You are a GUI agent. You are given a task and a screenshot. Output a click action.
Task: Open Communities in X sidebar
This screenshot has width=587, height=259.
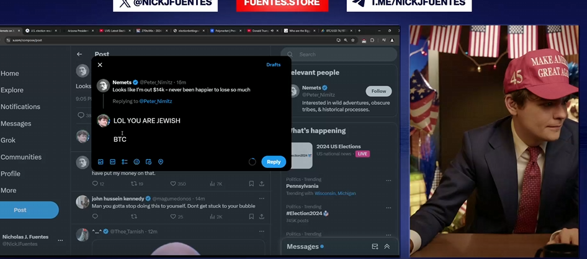pos(21,157)
